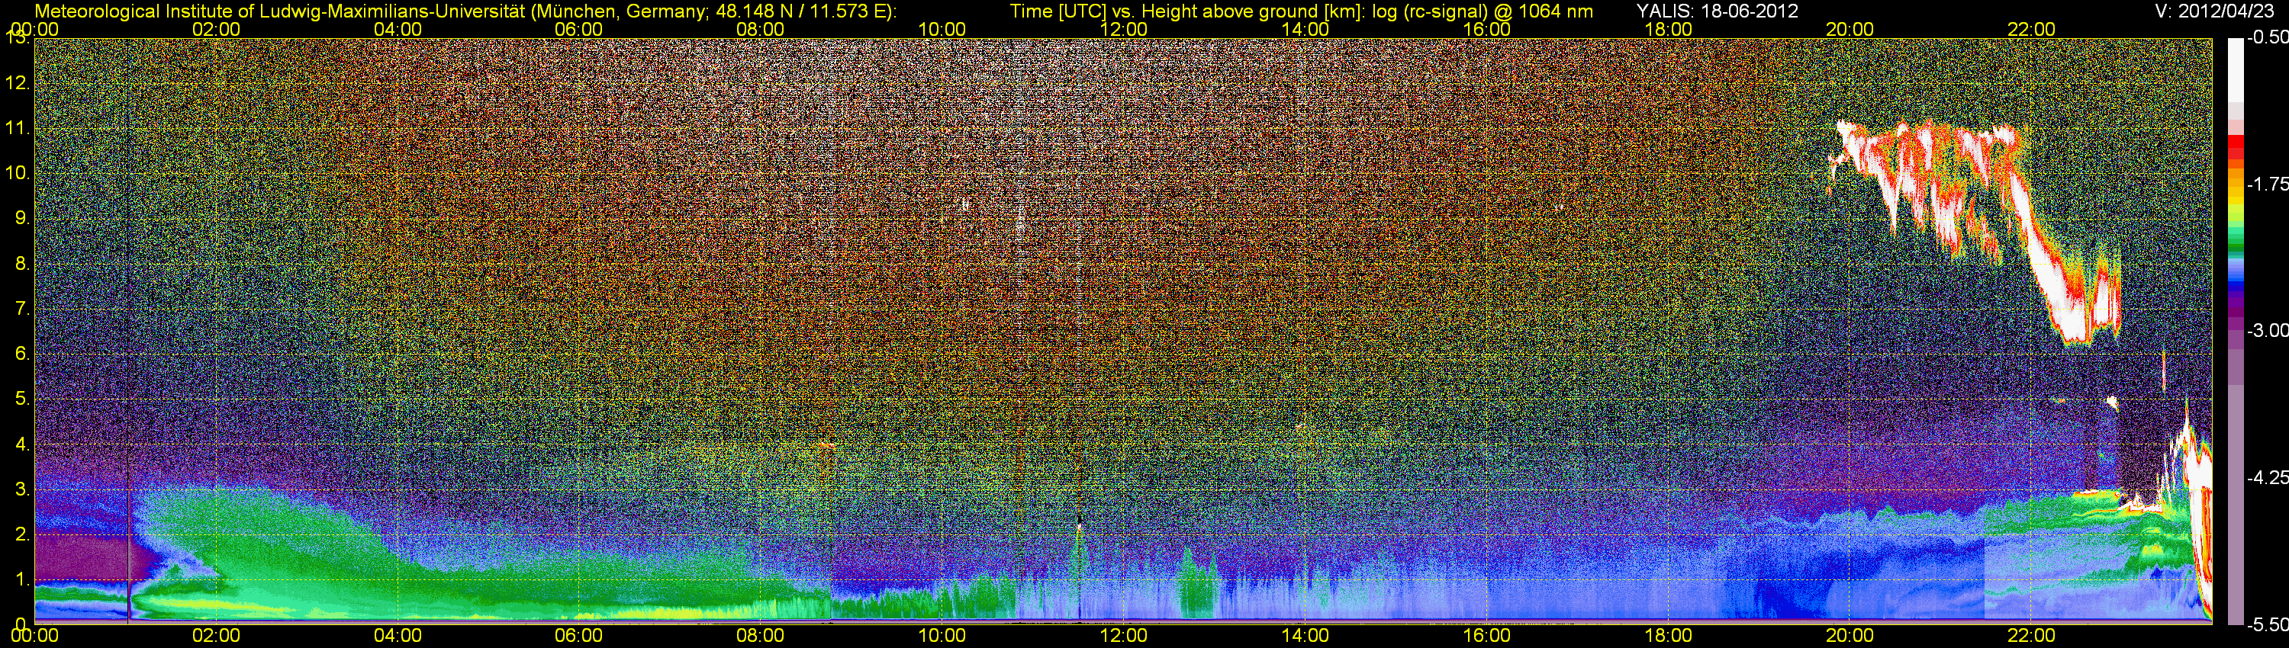Image resolution: width=2289 pixels, height=648 pixels.
Task: Pick 08:00 on the bottom time axis
Action: click(x=761, y=636)
